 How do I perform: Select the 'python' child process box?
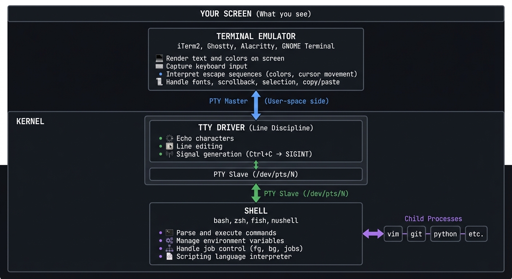445,234
